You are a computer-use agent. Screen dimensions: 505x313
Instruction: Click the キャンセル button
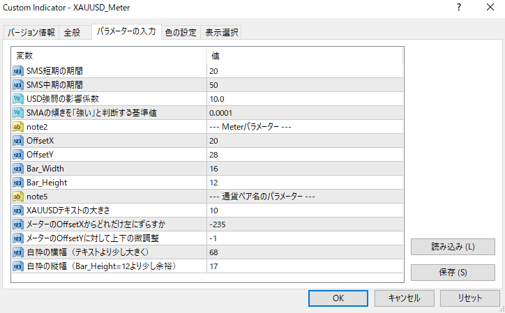pyautogui.click(x=404, y=298)
